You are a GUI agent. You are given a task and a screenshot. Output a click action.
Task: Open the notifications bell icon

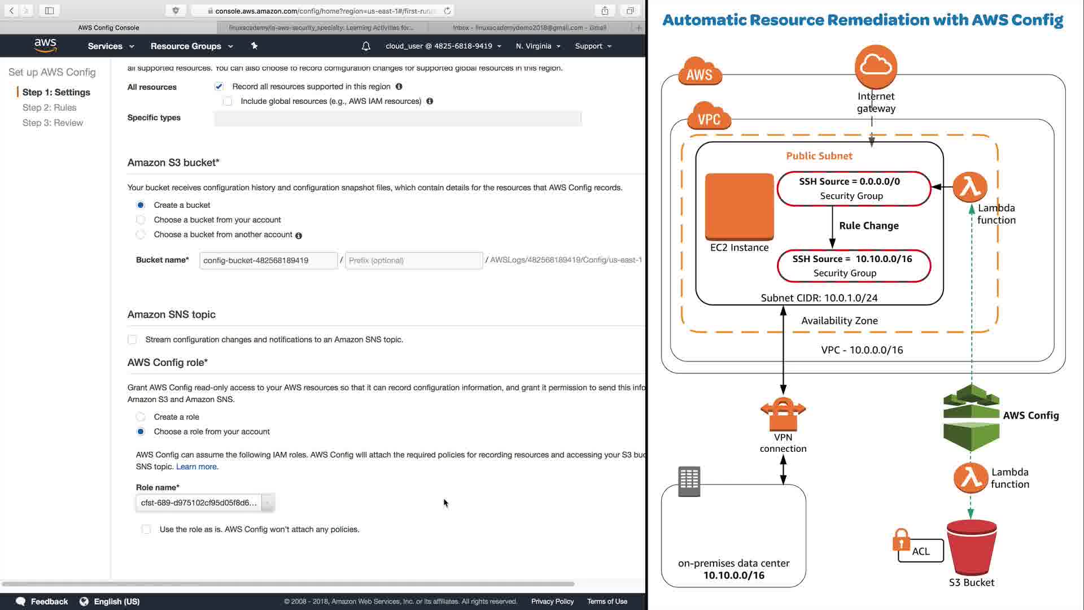point(366,46)
